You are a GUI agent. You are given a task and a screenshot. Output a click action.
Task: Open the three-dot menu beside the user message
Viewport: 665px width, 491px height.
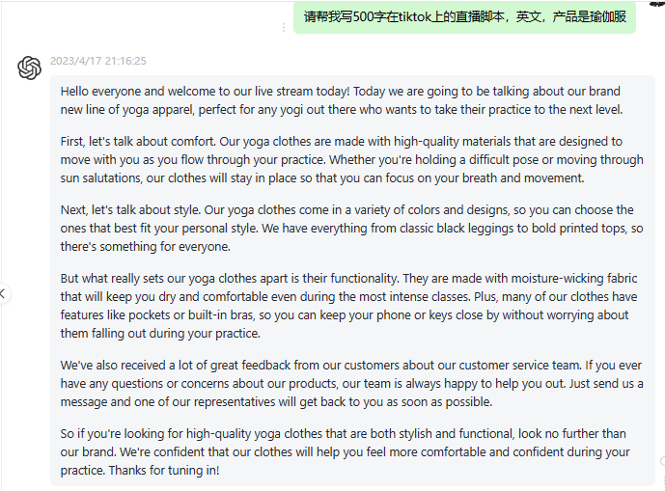pyautogui.click(x=284, y=28)
